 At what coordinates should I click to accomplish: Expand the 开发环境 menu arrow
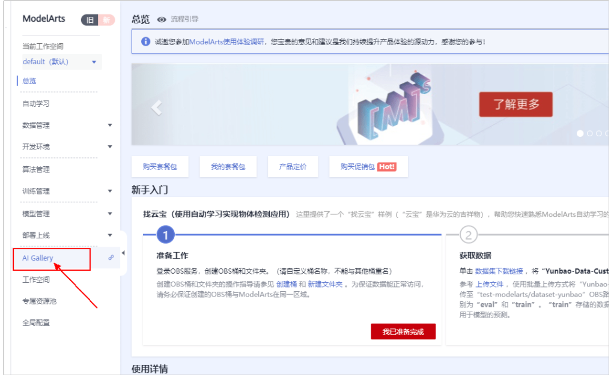tap(110, 147)
